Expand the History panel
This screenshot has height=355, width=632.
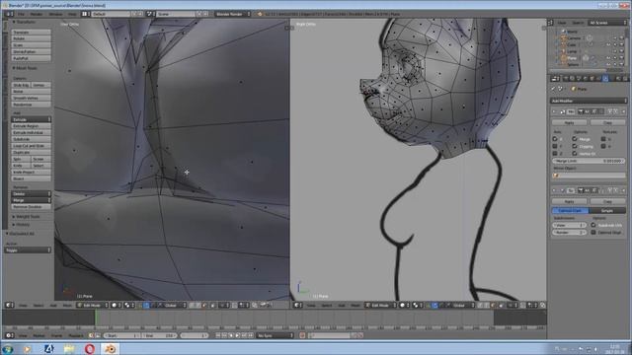click(22, 225)
